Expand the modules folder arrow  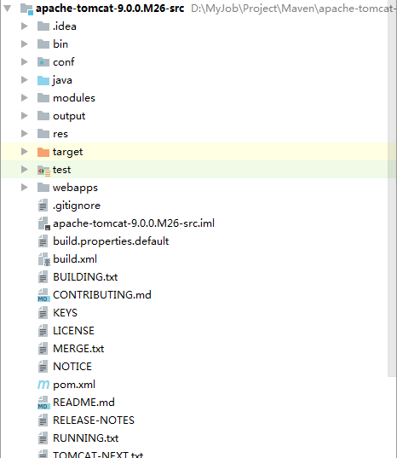pos(25,97)
